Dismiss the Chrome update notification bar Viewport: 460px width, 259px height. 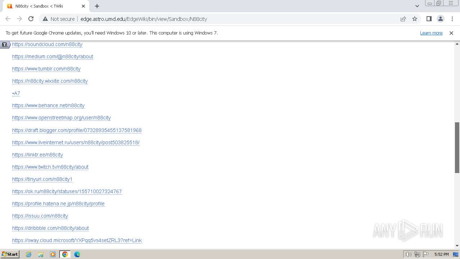click(451, 33)
